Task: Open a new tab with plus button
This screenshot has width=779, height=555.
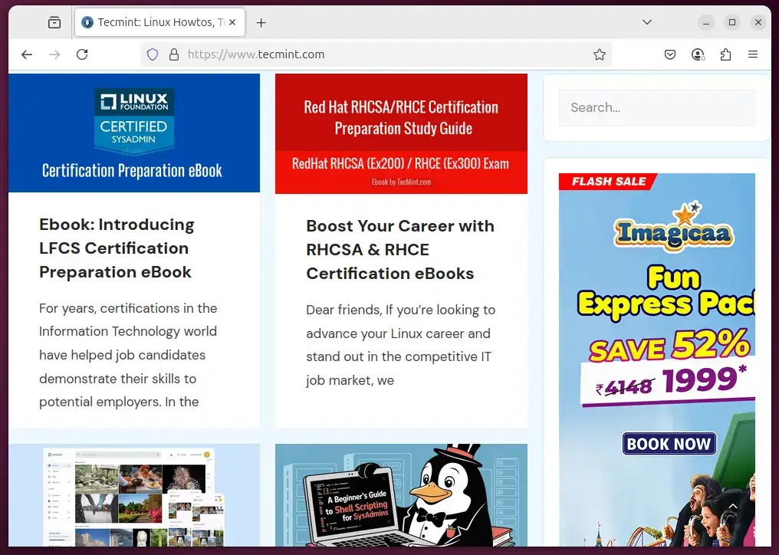Action: click(x=261, y=23)
